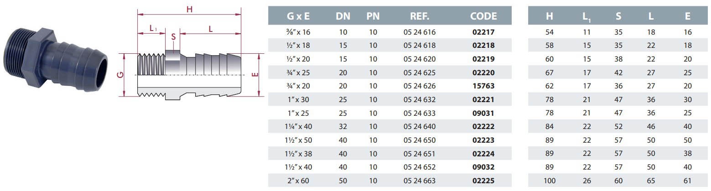Click the DN column header

pos(343,16)
